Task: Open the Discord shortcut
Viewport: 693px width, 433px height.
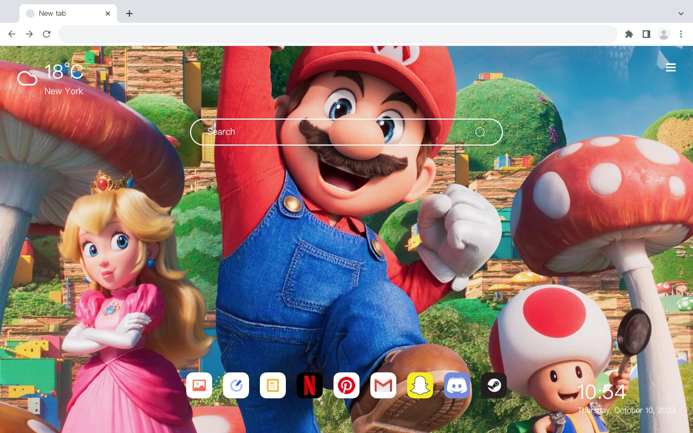Action: pyautogui.click(x=457, y=385)
